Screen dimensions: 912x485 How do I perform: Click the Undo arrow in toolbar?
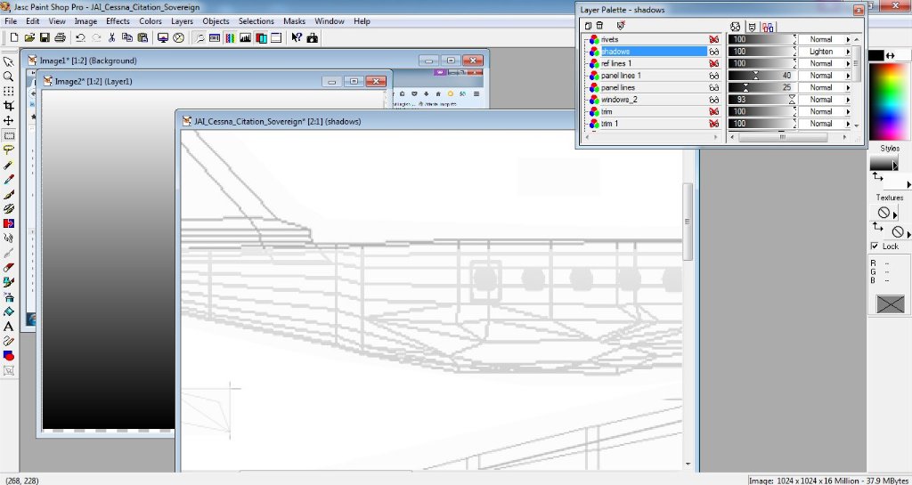[80, 38]
